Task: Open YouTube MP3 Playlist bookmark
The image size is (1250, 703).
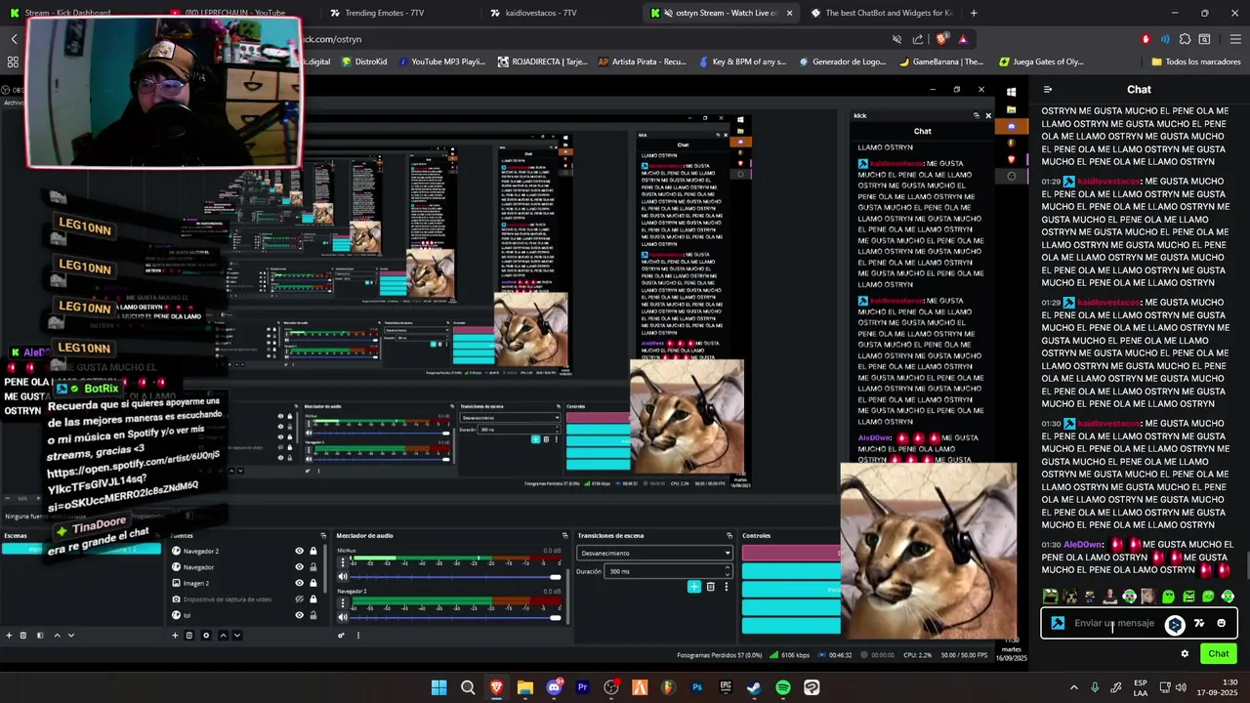Action: [440, 62]
